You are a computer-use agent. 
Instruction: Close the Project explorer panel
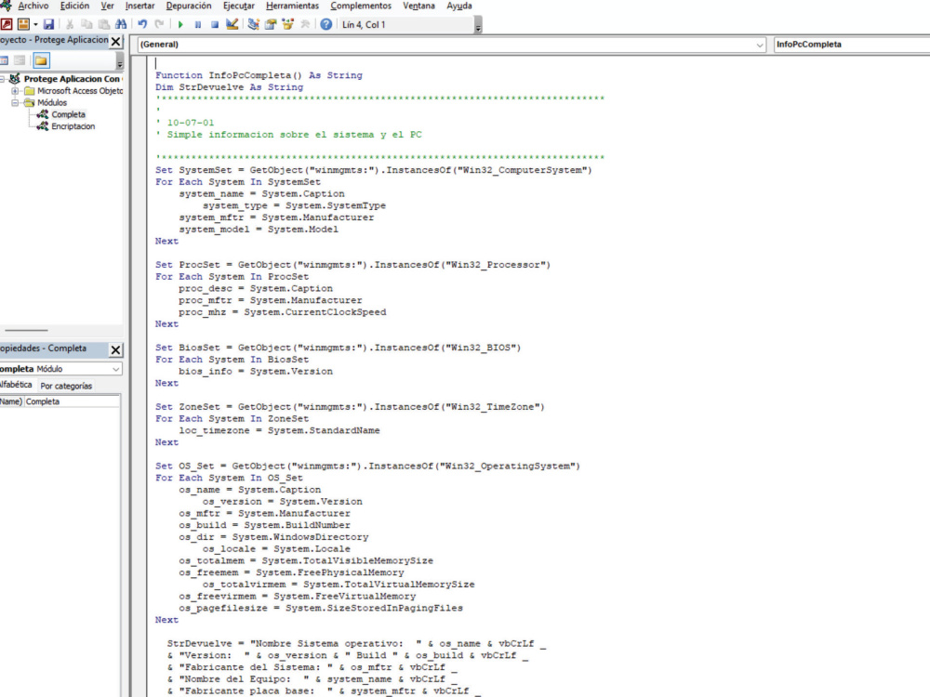pos(115,42)
